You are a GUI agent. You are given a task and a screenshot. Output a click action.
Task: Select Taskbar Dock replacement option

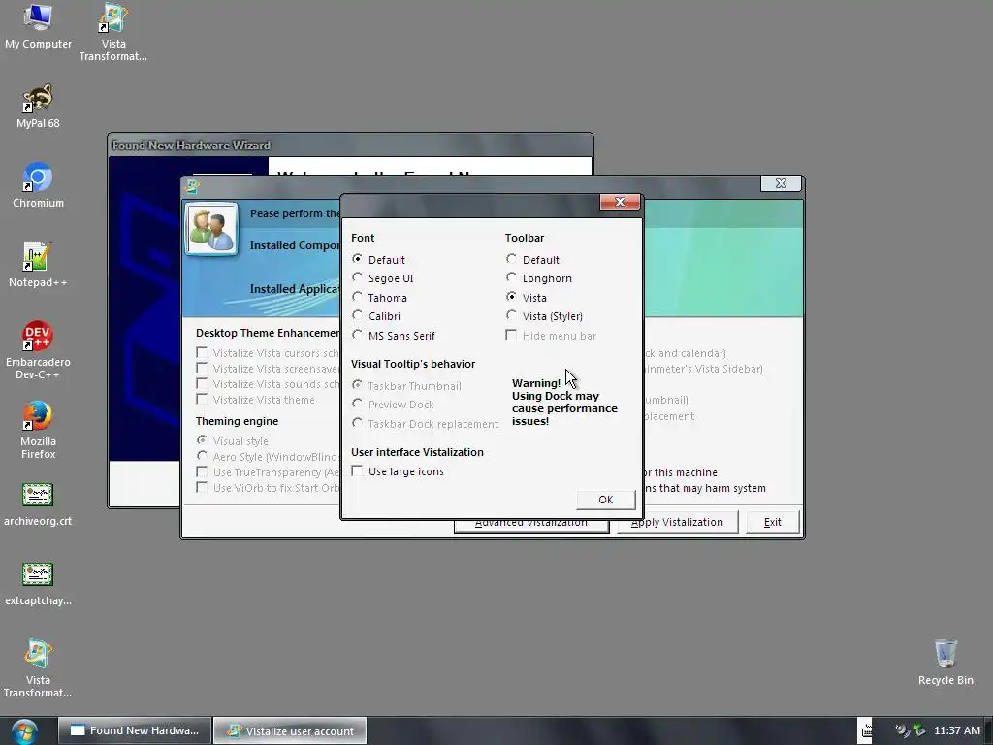click(x=426, y=424)
